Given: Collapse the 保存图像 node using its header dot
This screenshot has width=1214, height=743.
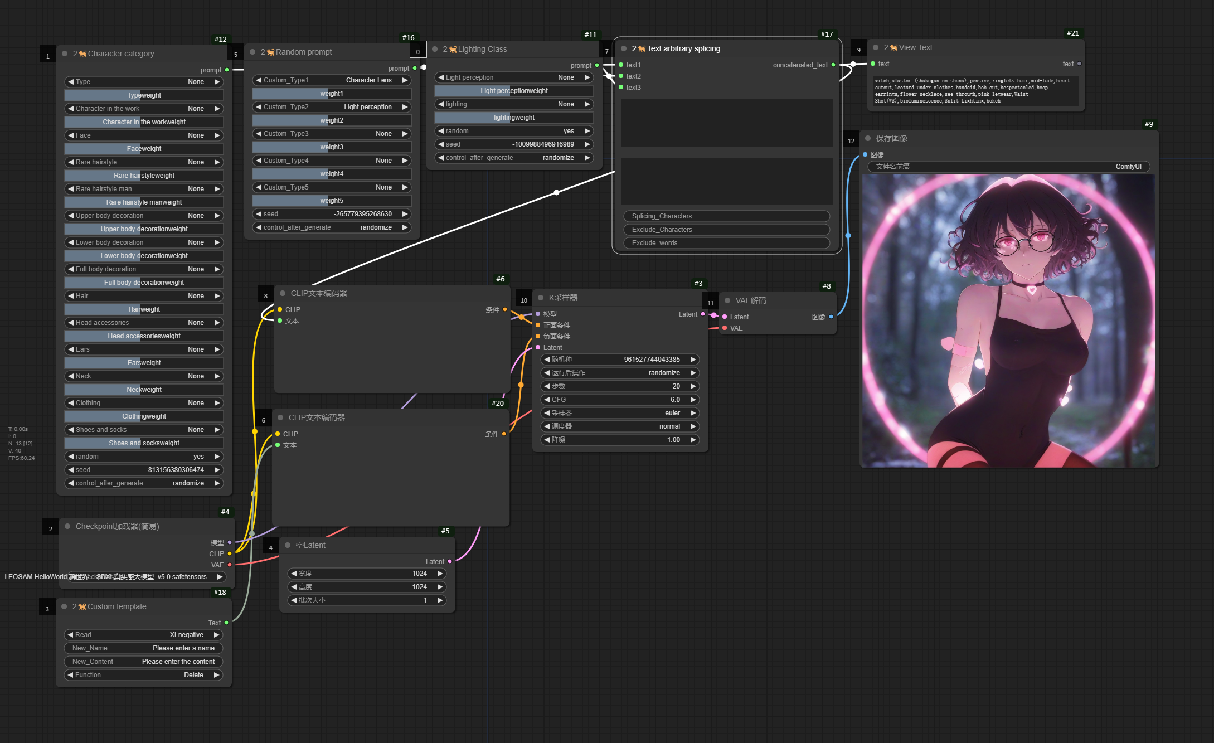Looking at the screenshot, I should 868,138.
